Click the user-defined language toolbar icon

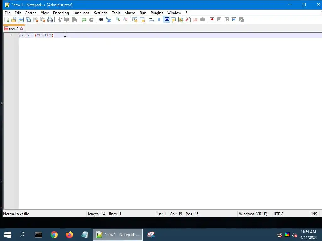coord(174,19)
